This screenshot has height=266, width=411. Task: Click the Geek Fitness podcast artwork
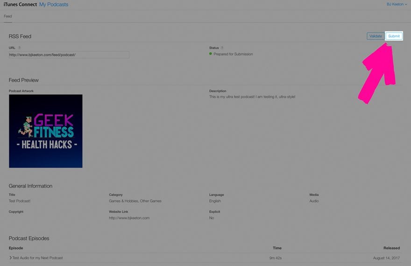tap(46, 131)
